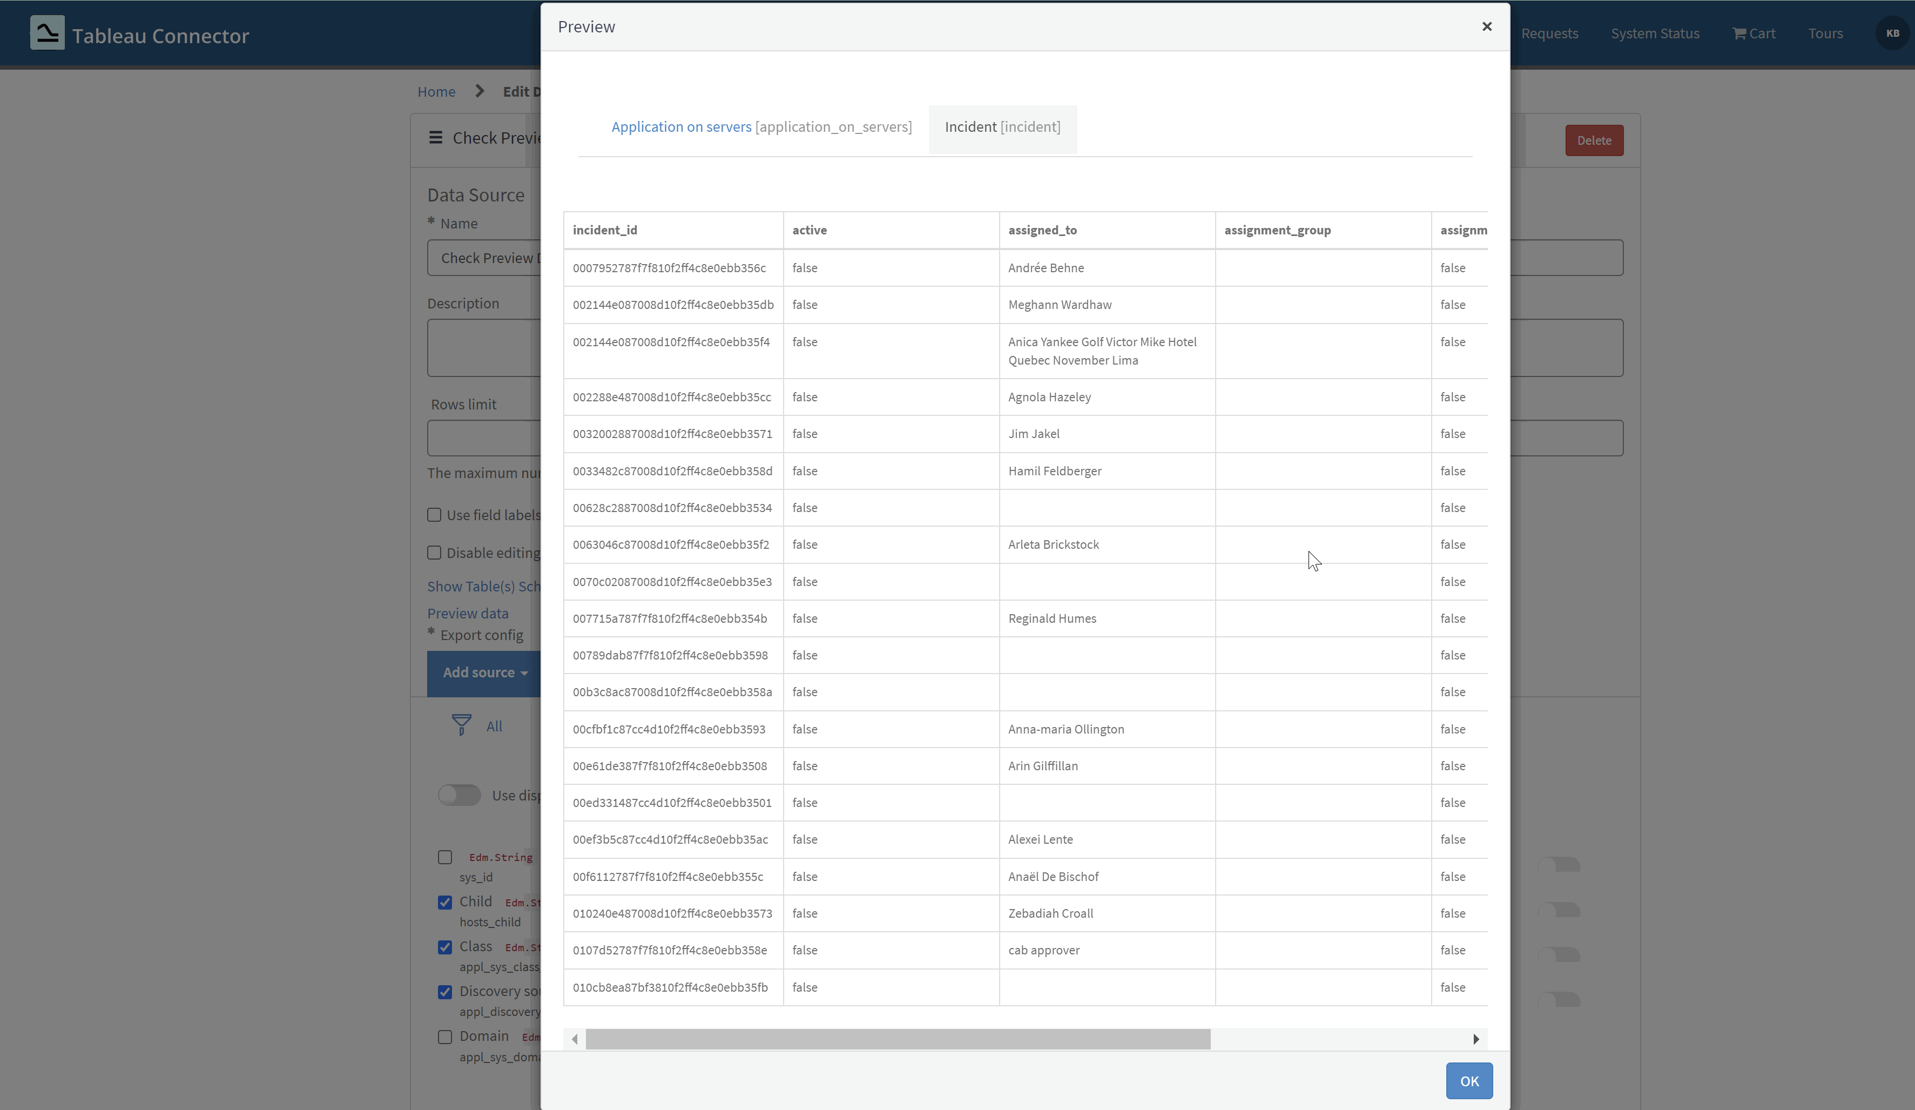Open the hamburger menu beside Check Preview

[x=435, y=138]
